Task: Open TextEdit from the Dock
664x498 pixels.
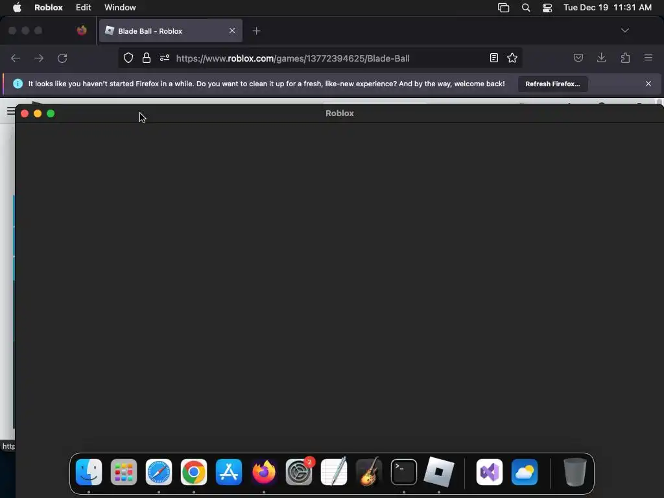Action: (334, 472)
